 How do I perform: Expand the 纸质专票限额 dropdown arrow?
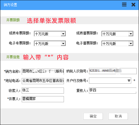(63, 34)
